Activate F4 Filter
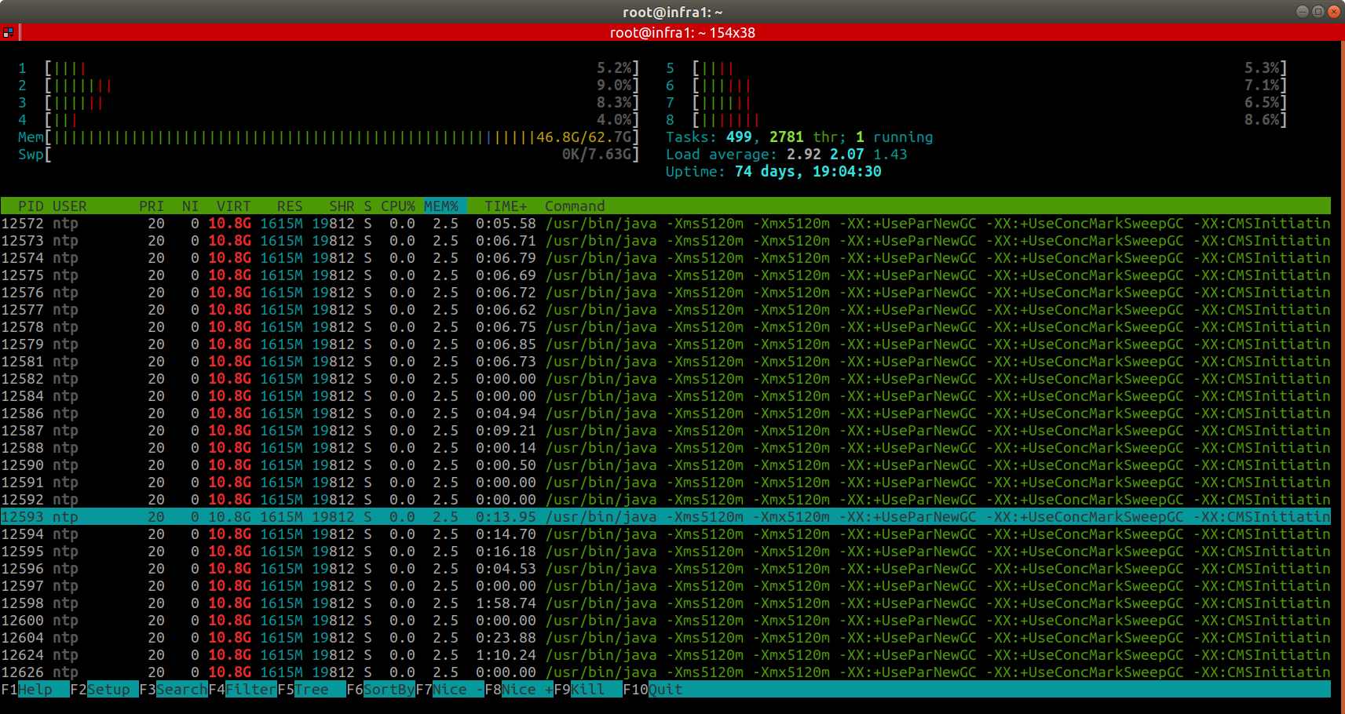 pyautogui.click(x=243, y=690)
